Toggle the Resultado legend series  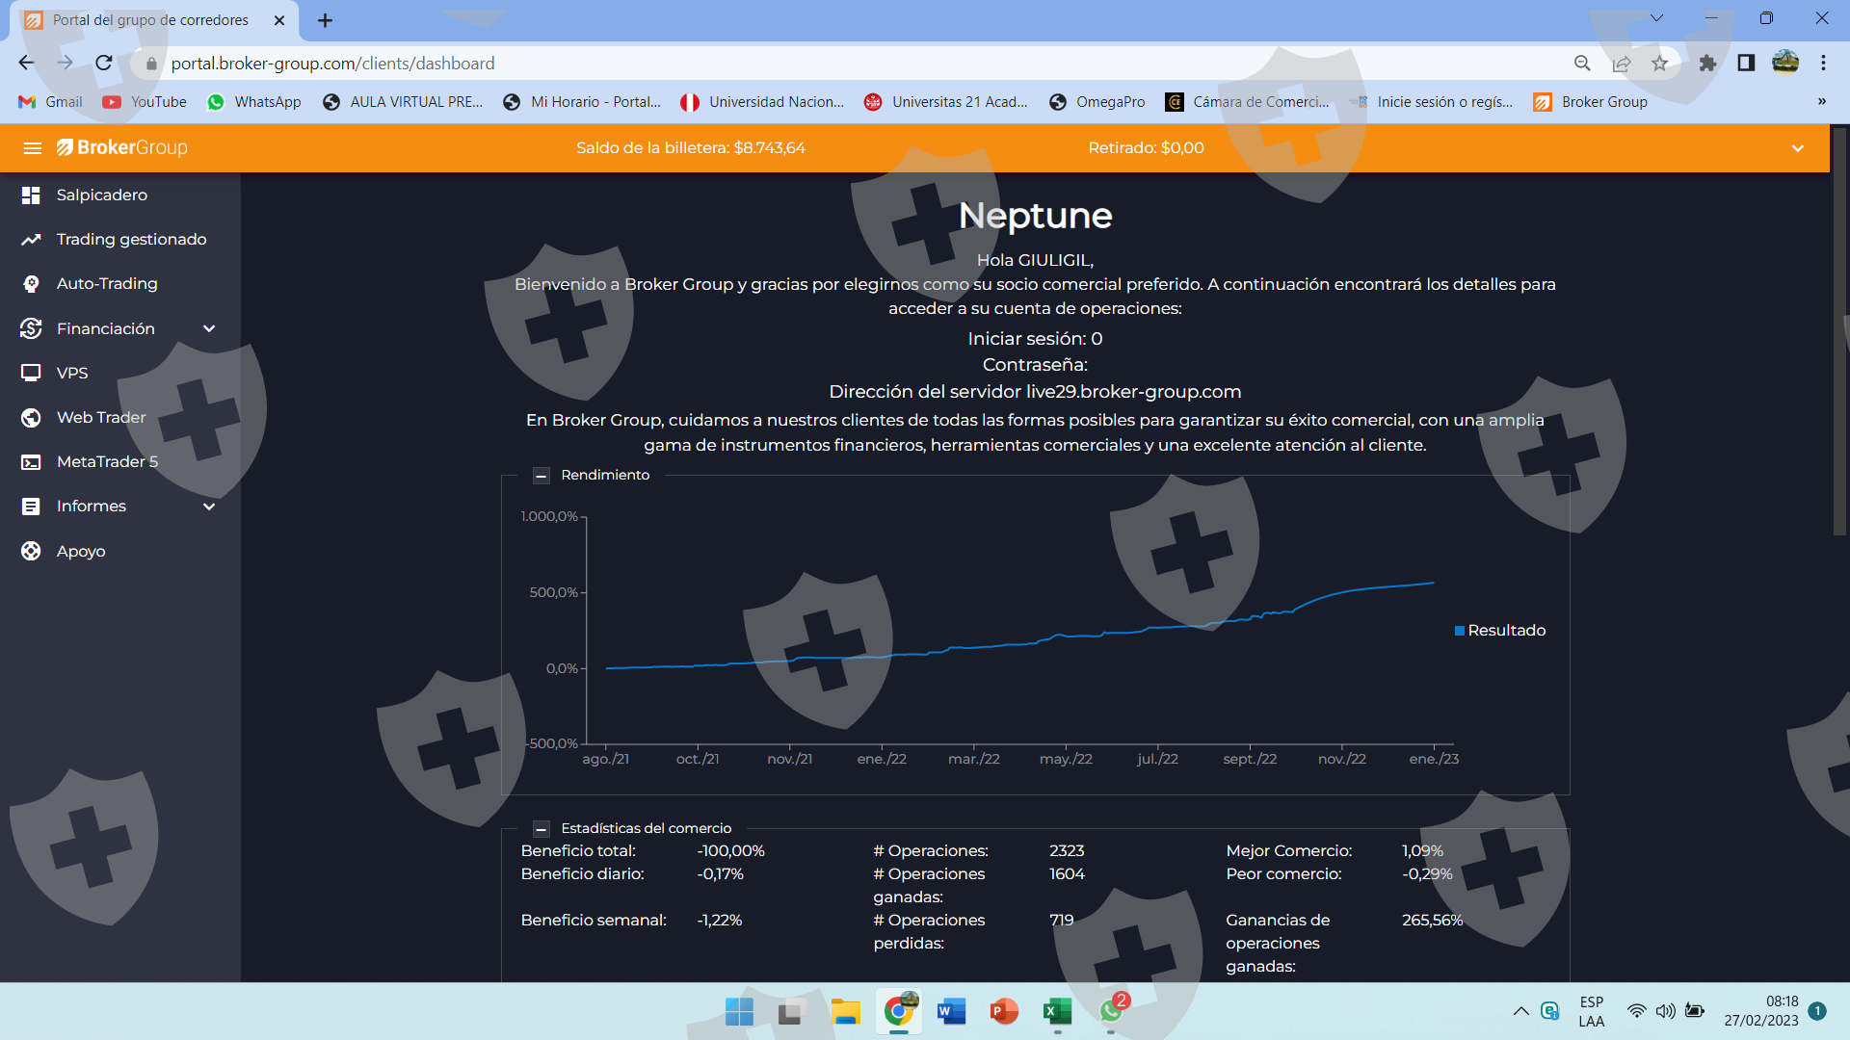(x=1499, y=631)
